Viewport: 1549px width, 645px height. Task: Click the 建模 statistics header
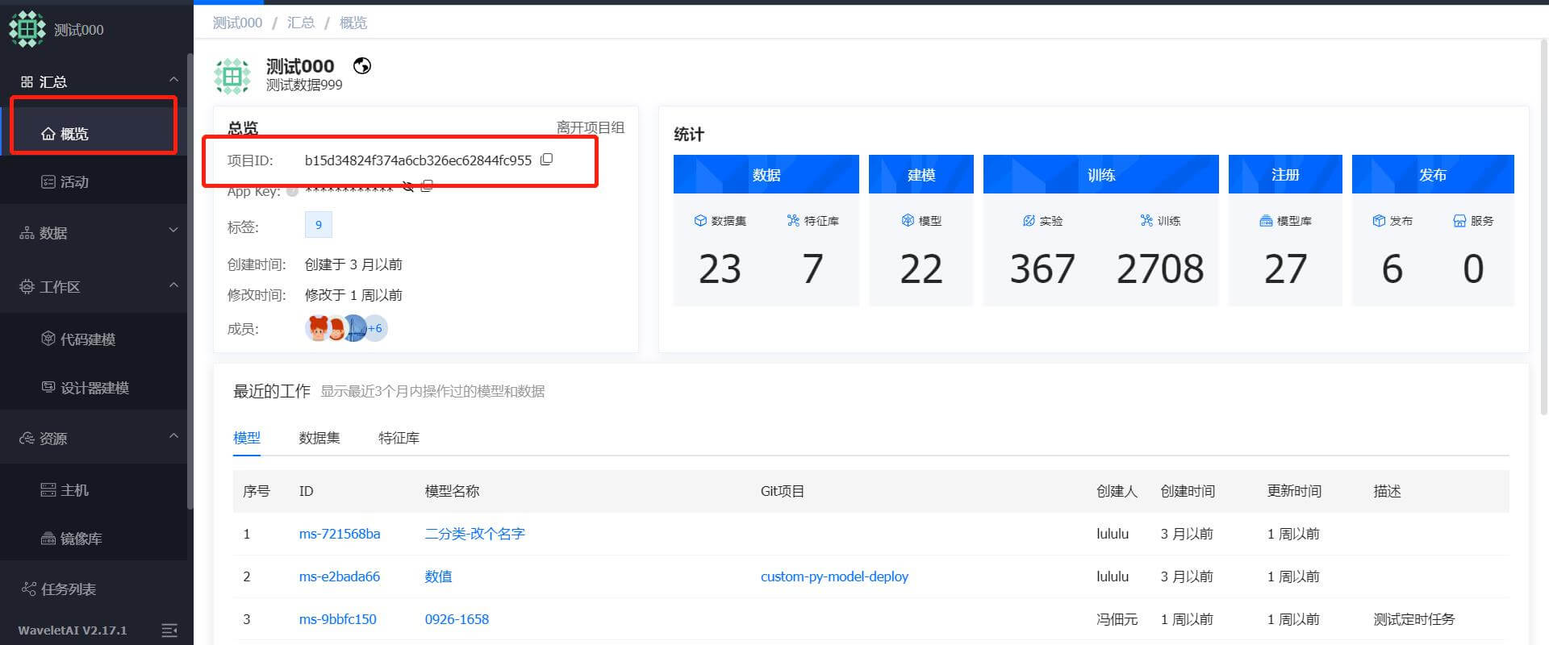tap(921, 174)
